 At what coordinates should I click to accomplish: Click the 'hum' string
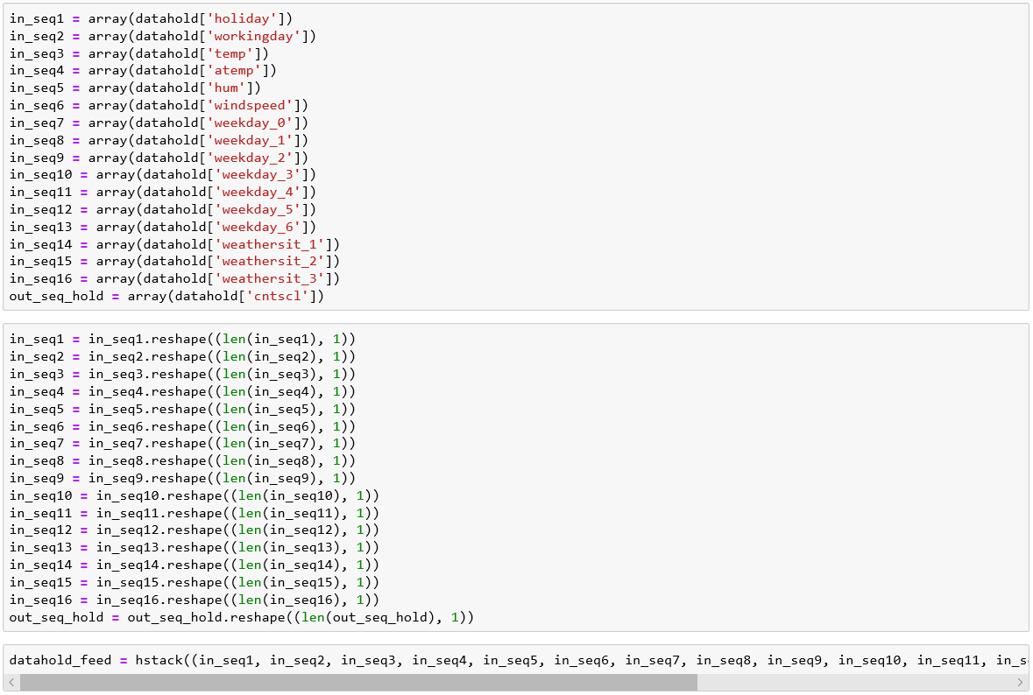(x=227, y=88)
